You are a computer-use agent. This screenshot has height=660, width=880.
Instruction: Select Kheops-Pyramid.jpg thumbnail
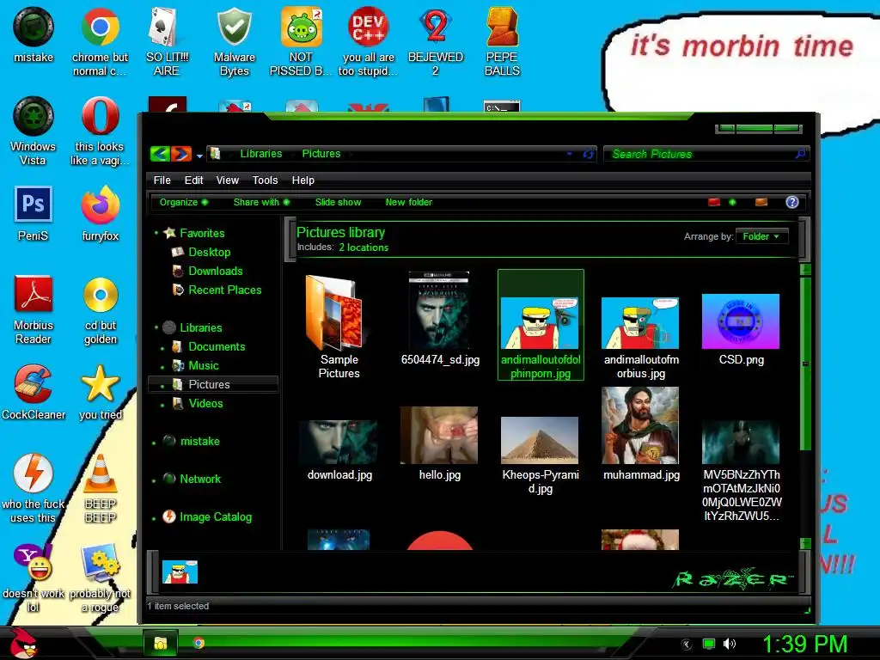(540, 455)
